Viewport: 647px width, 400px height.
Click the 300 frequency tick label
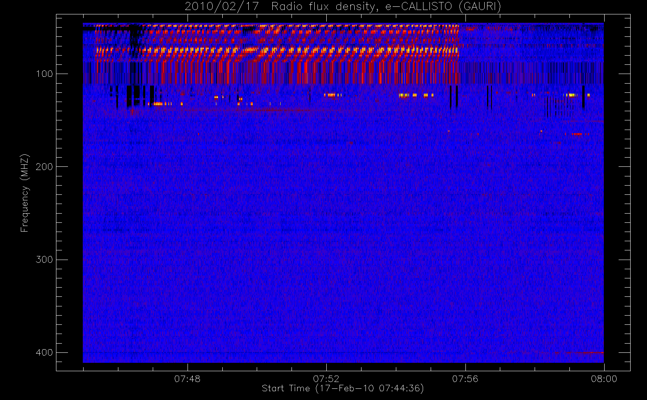click(x=44, y=260)
